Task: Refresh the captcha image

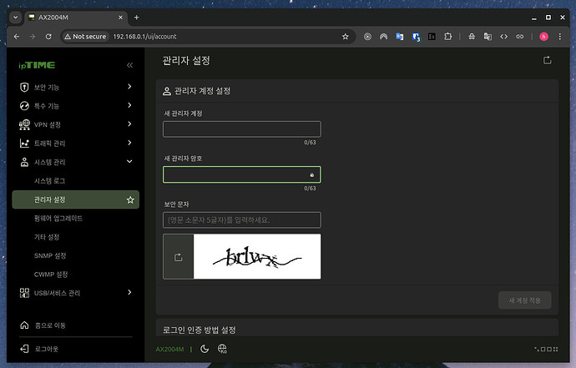Action: coord(178,257)
